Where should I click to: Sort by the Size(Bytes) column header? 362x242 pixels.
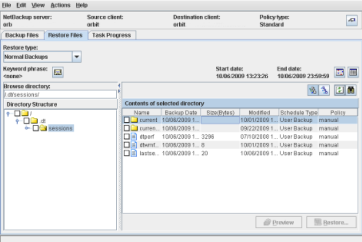220,112
